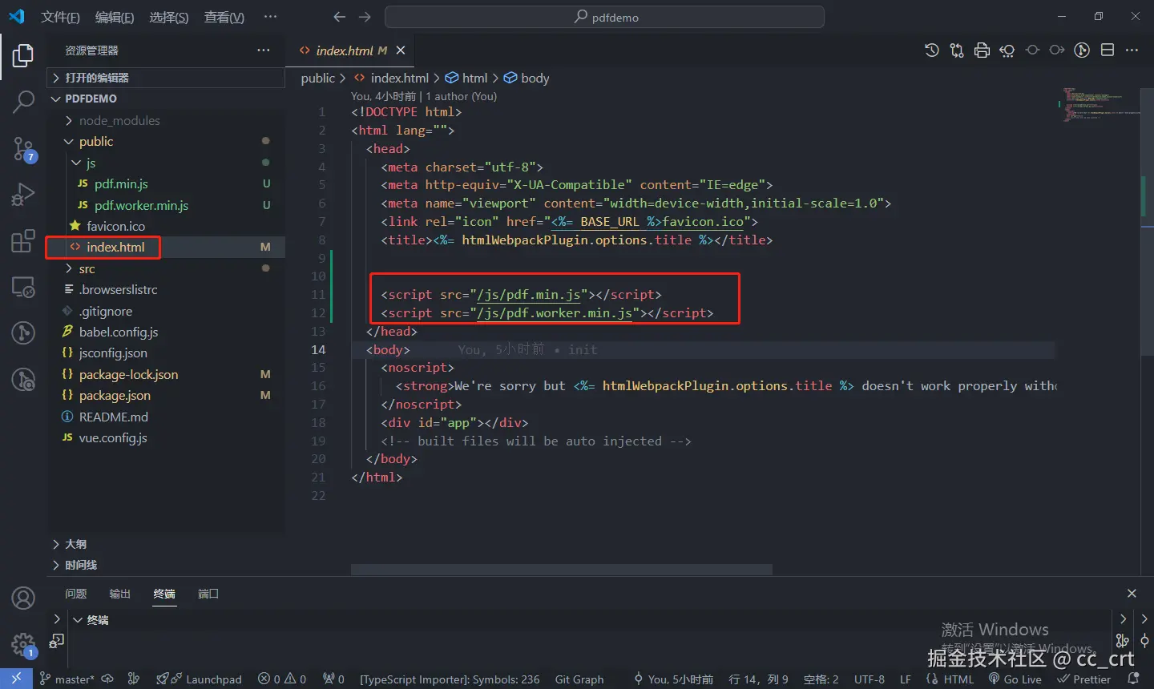
Task: Open the Remote Explorer view
Action: coord(23,287)
